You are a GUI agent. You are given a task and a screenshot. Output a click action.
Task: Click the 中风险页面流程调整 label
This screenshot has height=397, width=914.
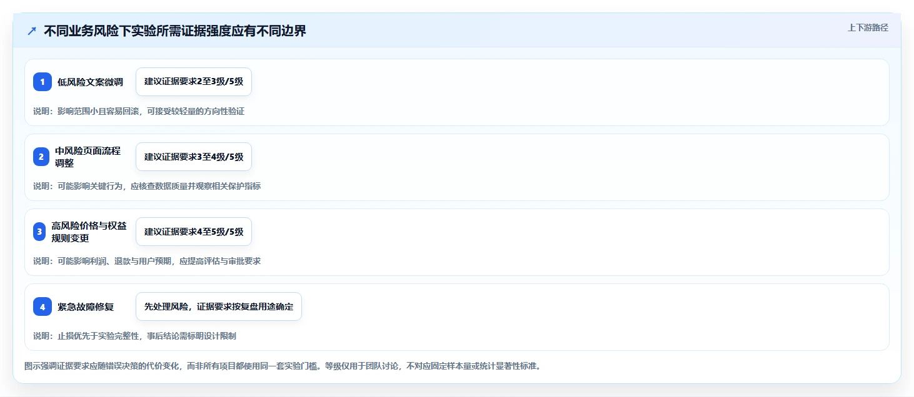coord(88,157)
